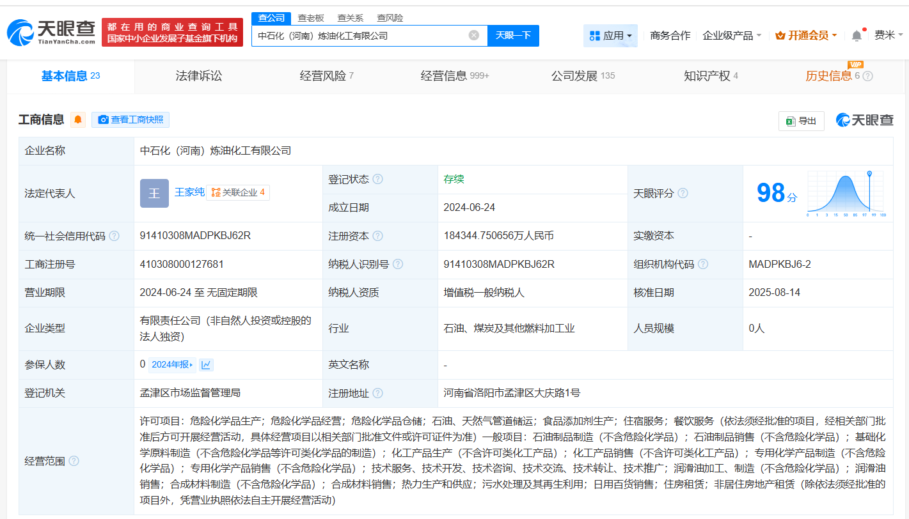Screen dimensions: 909x519
Task: Click the help icon beside 注册资本
Action: pos(378,235)
